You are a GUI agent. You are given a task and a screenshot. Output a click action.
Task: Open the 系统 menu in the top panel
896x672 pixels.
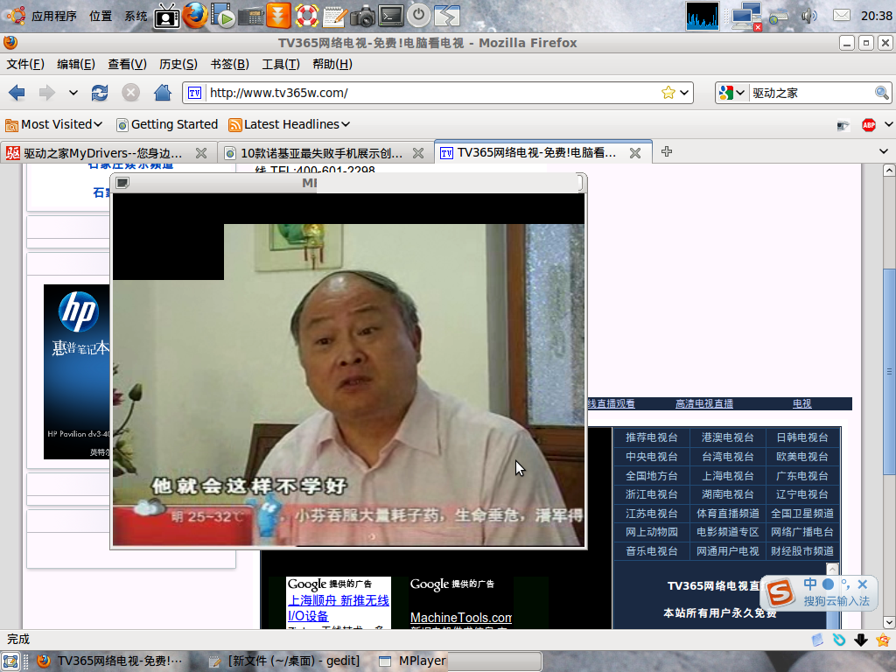pos(136,16)
